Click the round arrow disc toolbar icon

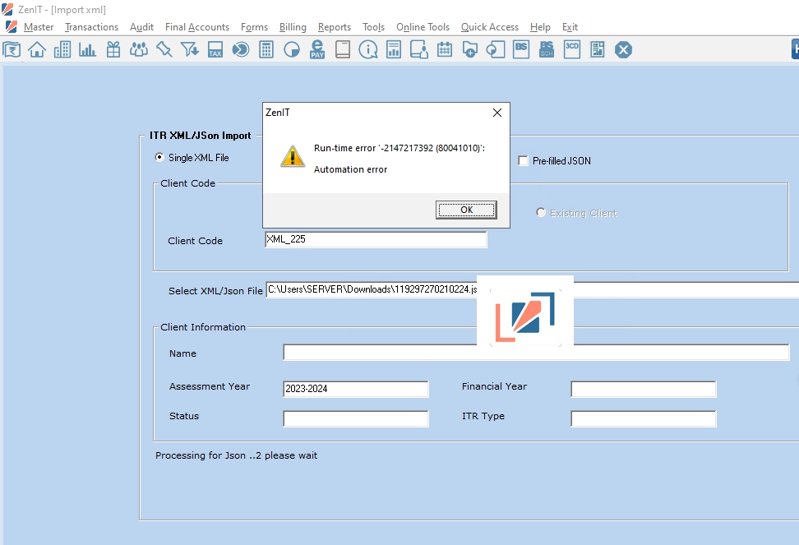tap(241, 49)
